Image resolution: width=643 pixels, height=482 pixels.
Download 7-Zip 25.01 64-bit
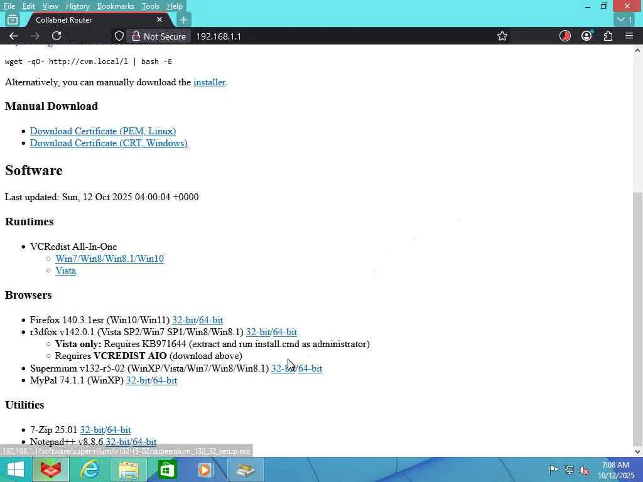pos(119,430)
